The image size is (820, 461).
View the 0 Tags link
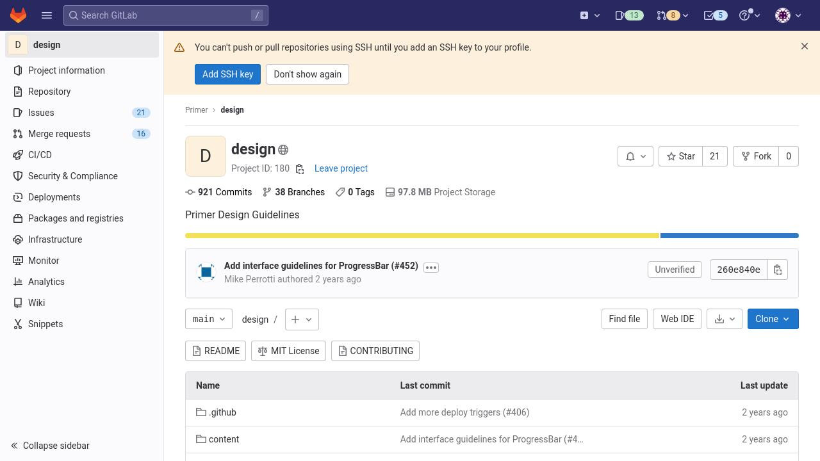pos(355,192)
